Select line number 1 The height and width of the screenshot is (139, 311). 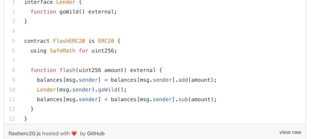pyautogui.click(x=14, y=2)
